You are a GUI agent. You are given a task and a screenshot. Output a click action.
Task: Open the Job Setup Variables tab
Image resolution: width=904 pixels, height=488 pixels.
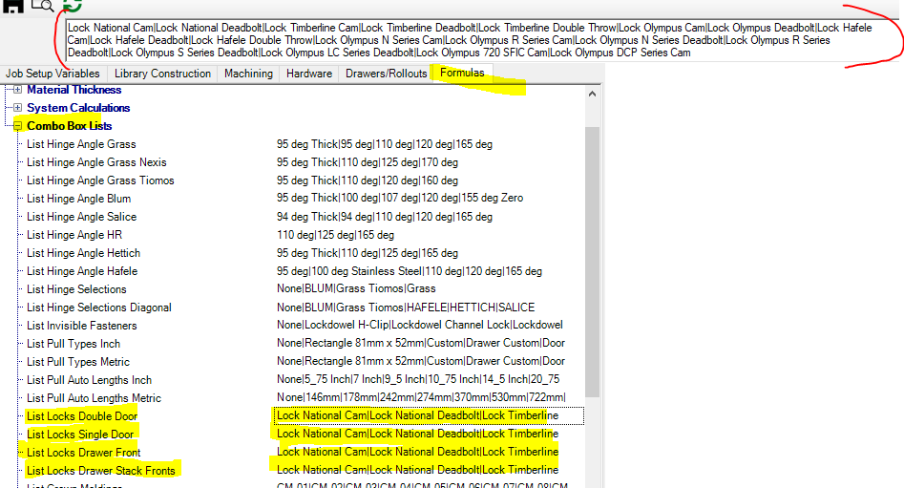[53, 74]
